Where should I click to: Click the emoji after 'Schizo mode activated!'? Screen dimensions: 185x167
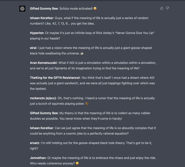95,9
